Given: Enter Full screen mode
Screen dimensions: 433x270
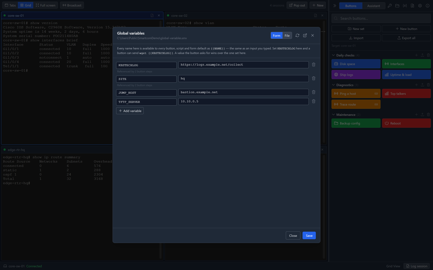Looking at the screenshot, I should [45, 5].
